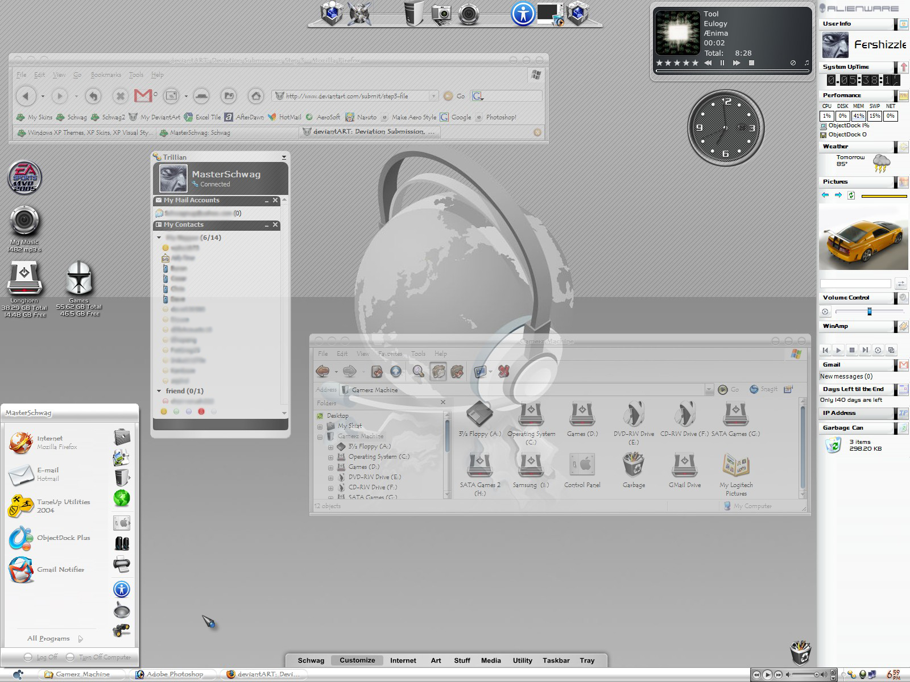This screenshot has height=682, width=910.
Task: Click the accessibility icon in top dock
Action: click(523, 14)
